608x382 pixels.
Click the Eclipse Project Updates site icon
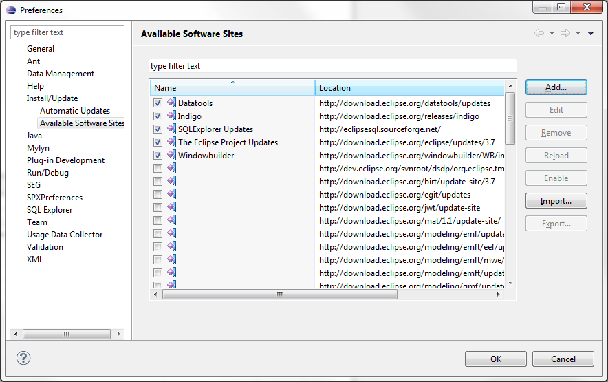coord(171,142)
